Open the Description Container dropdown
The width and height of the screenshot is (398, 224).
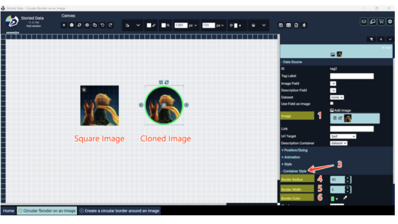[339, 143]
